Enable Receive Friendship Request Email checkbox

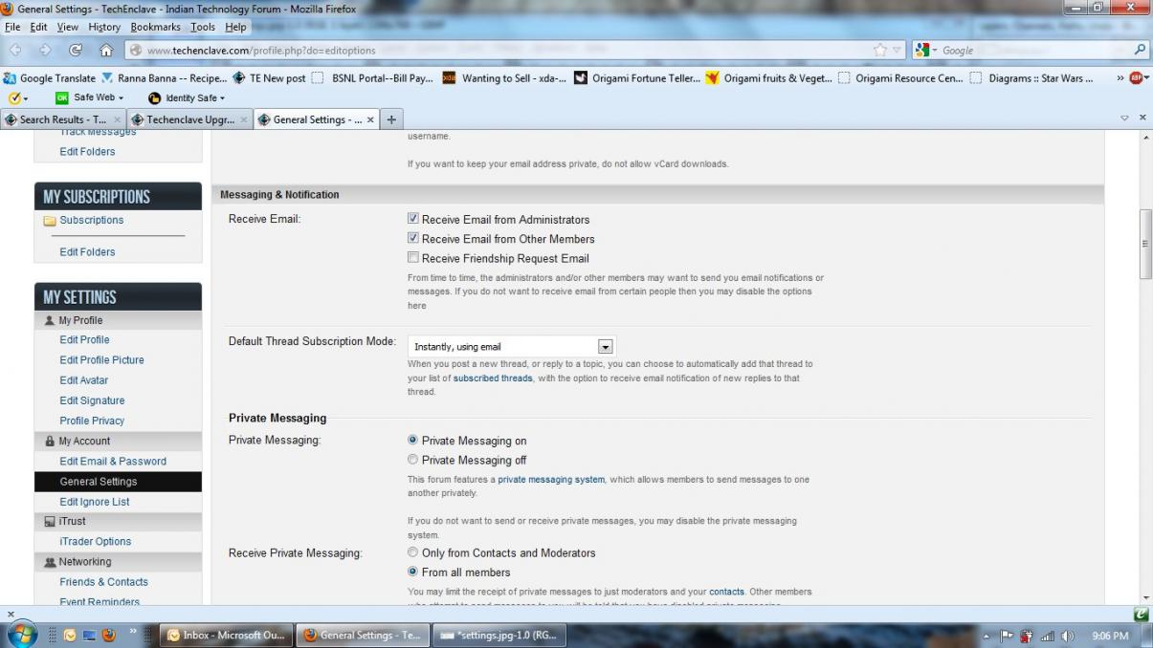click(x=413, y=257)
